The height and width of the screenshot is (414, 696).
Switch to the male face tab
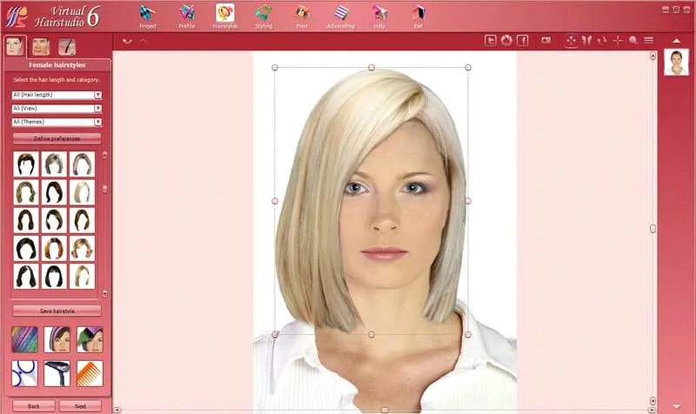pos(40,47)
